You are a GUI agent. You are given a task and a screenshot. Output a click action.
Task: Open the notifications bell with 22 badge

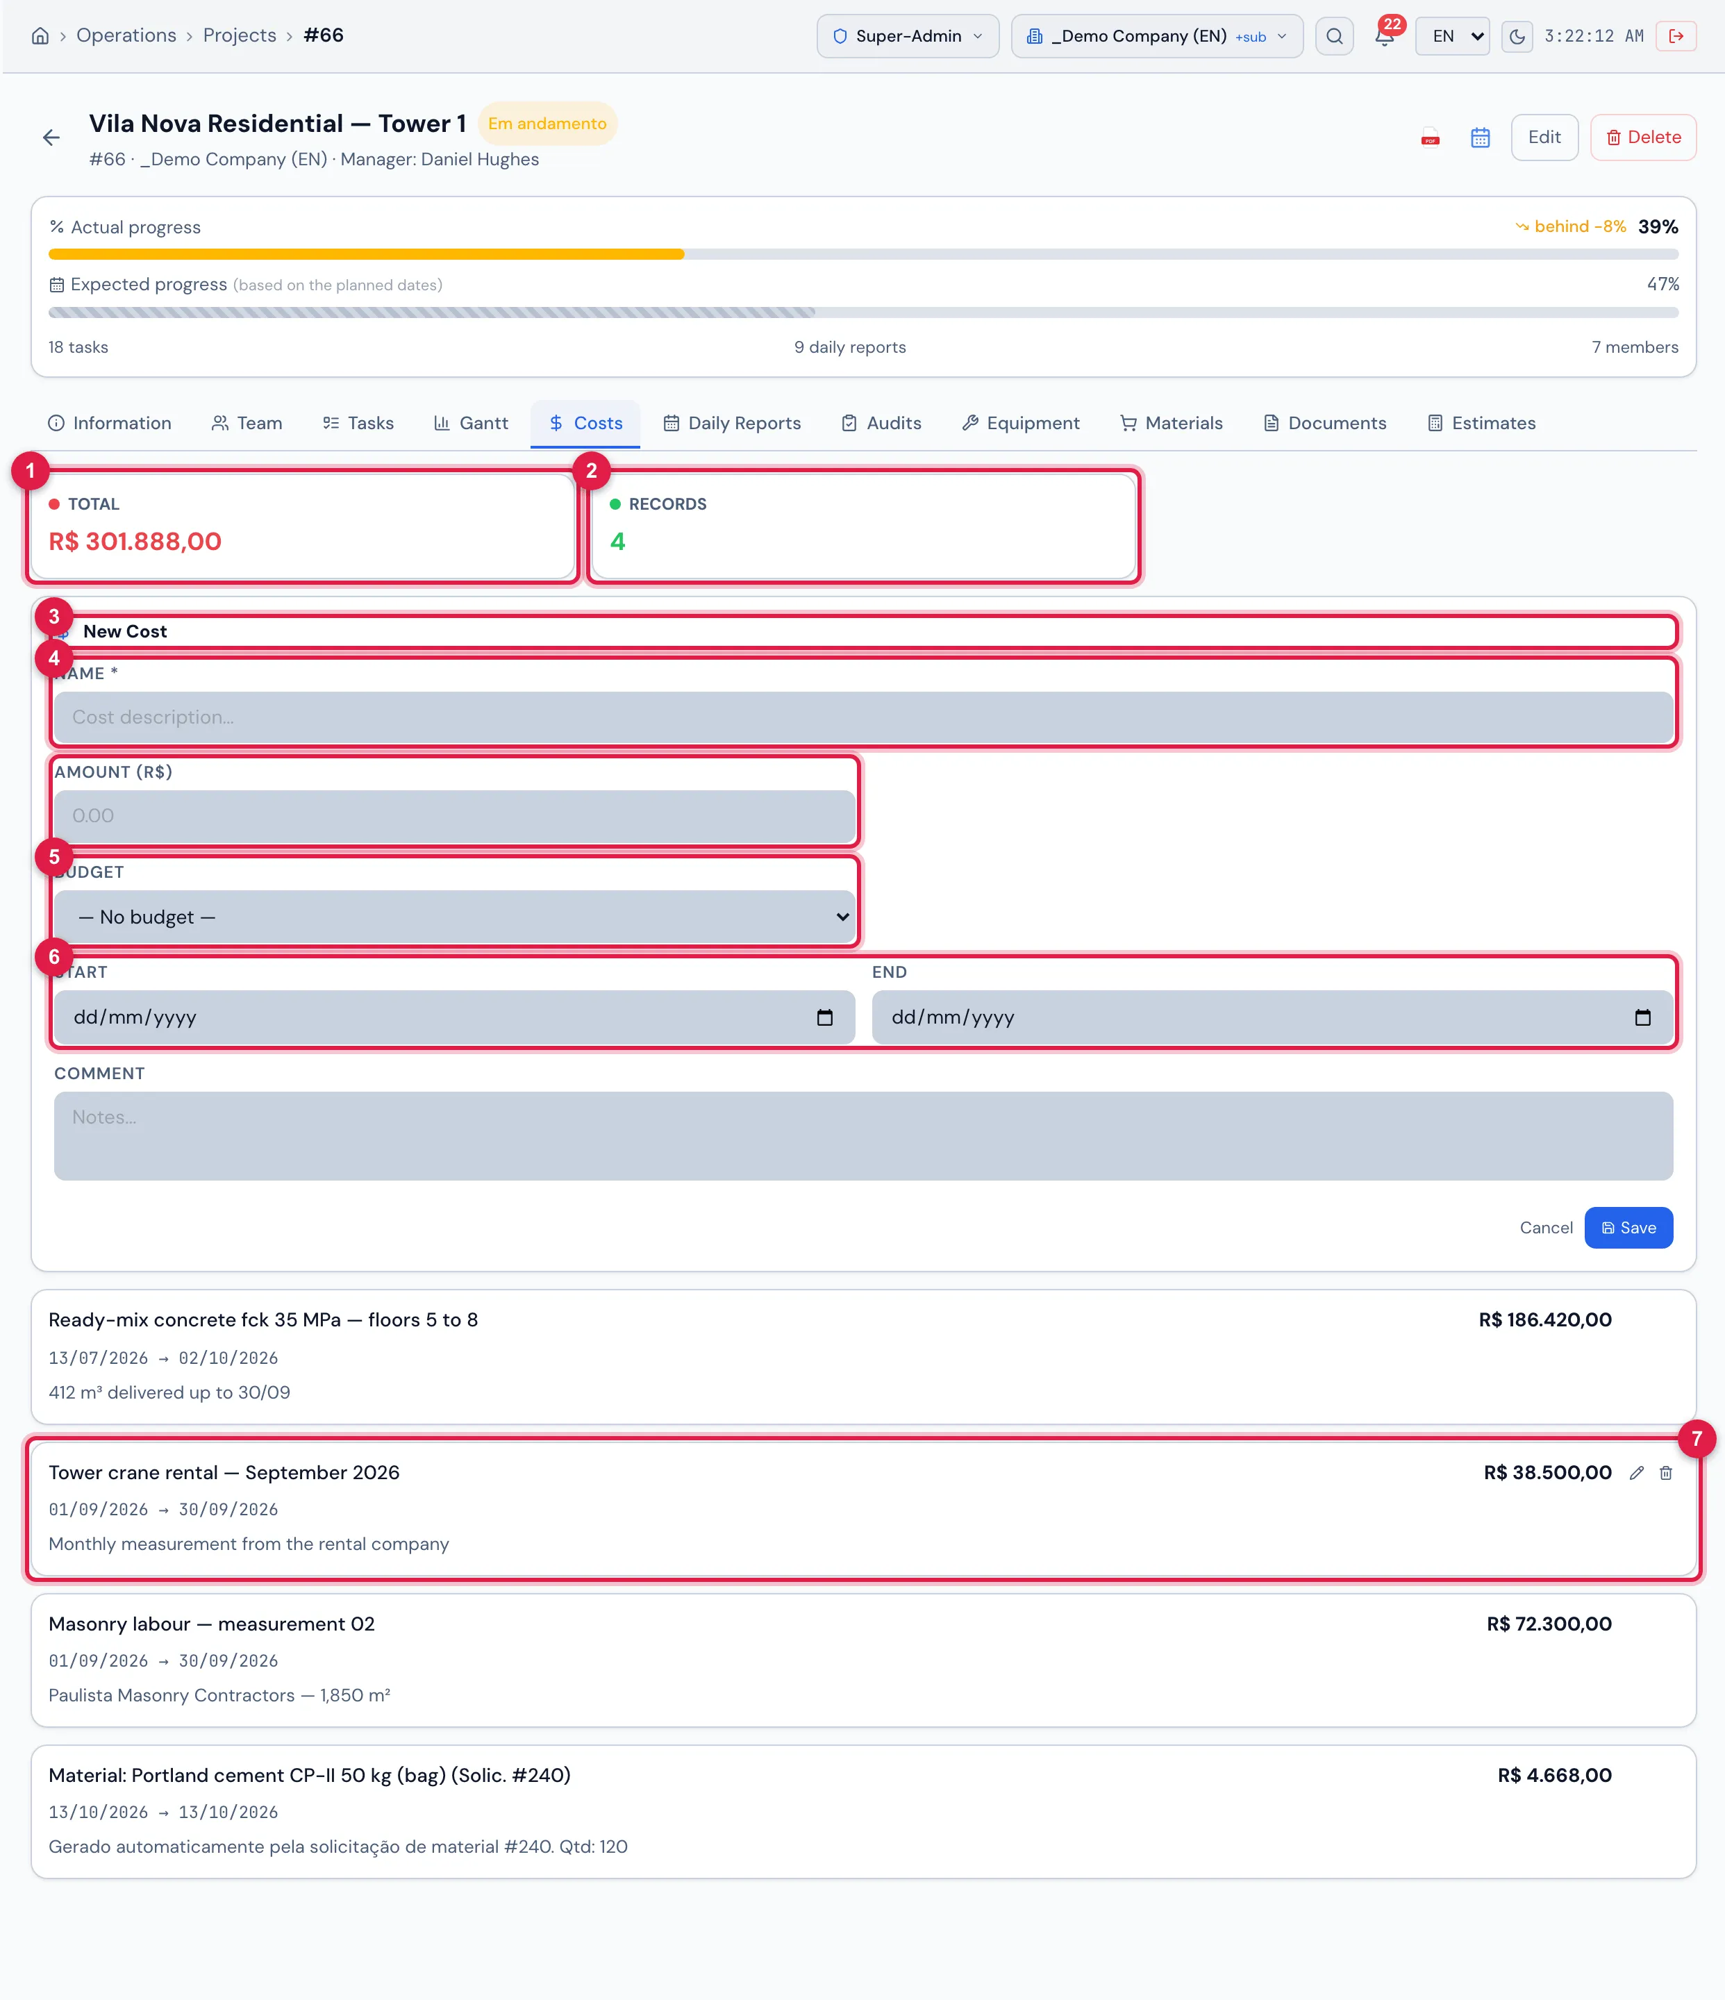pyautogui.click(x=1385, y=35)
